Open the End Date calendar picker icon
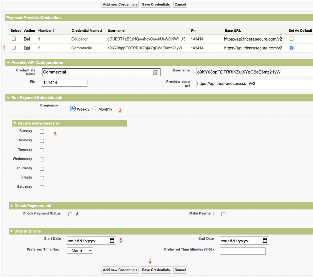This screenshot has width=313, height=277. pyautogui.click(x=265, y=241)
